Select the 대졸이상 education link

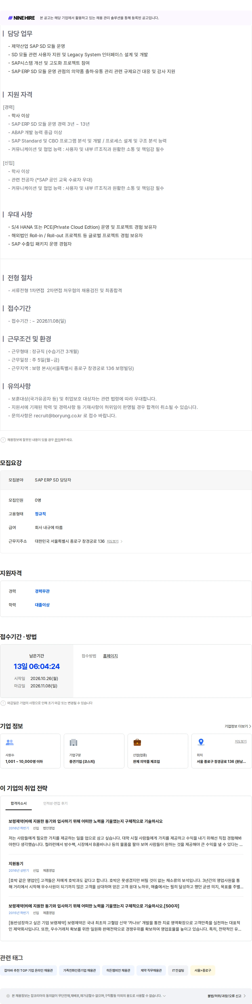(42, 605)
